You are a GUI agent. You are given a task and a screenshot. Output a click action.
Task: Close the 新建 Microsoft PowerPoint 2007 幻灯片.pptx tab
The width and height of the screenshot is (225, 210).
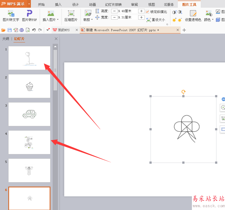click(x=178, y=30)
